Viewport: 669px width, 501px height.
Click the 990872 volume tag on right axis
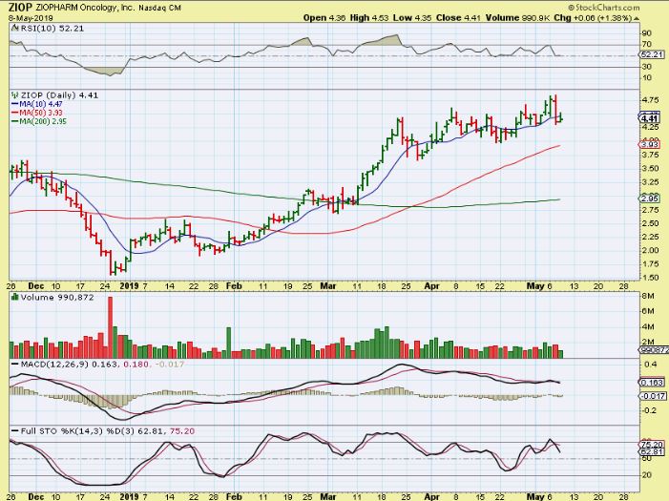(654, 350)
